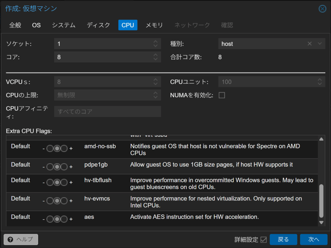Switch to the ディスク tab
This screenshot has height=248, width=331.
pos(98,25)
